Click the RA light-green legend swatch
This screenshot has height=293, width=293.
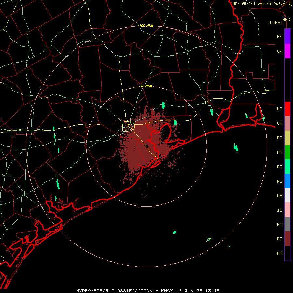pyautogui.click(x=287, y=167)
